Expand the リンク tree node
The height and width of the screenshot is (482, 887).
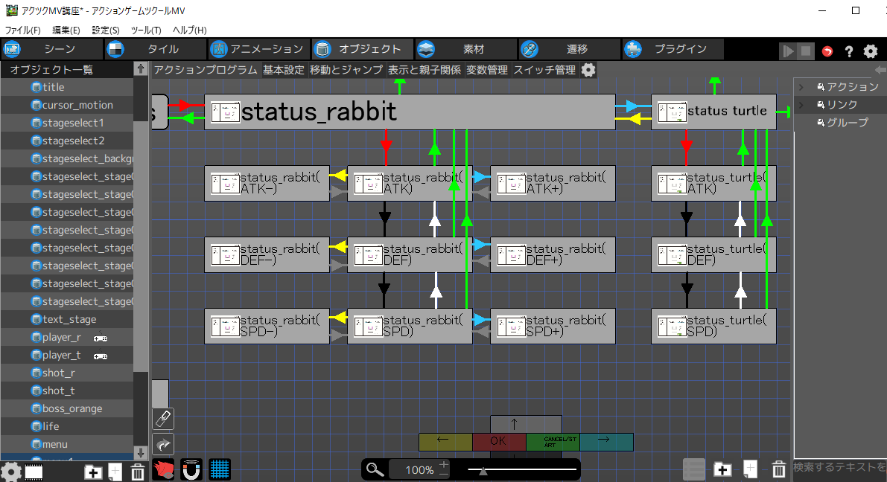point(801,105)
